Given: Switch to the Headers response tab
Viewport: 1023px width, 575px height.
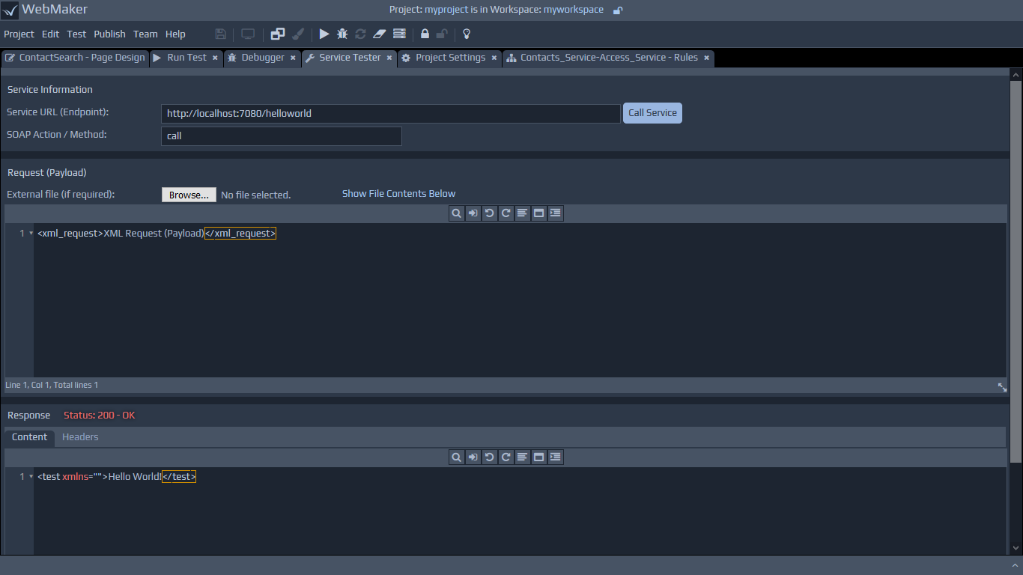Looking at the screenshot, I should point(80,437).
